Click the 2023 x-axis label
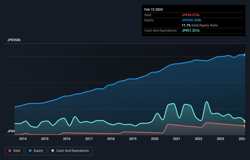The width and height of the screenshot is (250, 160). (x=220, y=139)
